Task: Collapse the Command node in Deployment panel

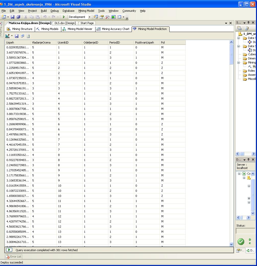Action: 239,174
